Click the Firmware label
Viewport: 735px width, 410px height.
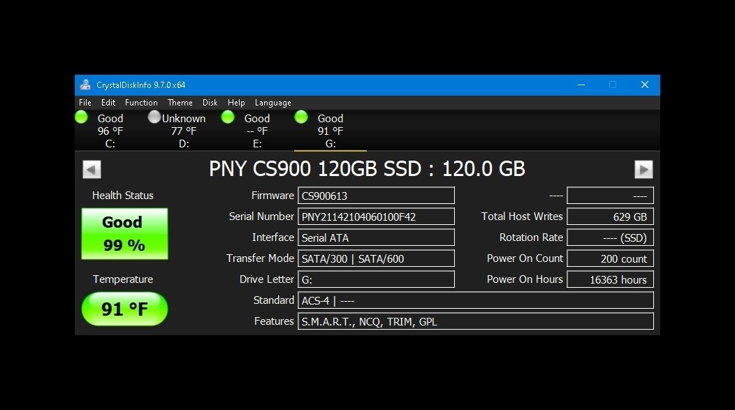pos(272,196)
